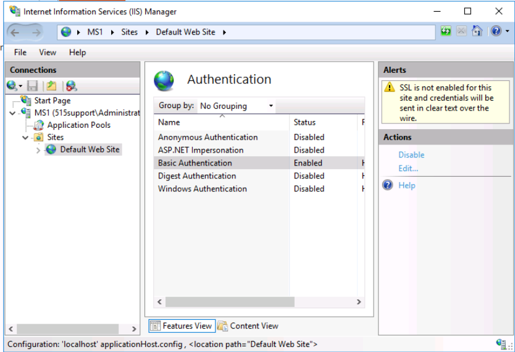Screen dimensions: 515x352
Task: Expand the Default Web Site breadcrumb arrow
Action: point(224,32)
